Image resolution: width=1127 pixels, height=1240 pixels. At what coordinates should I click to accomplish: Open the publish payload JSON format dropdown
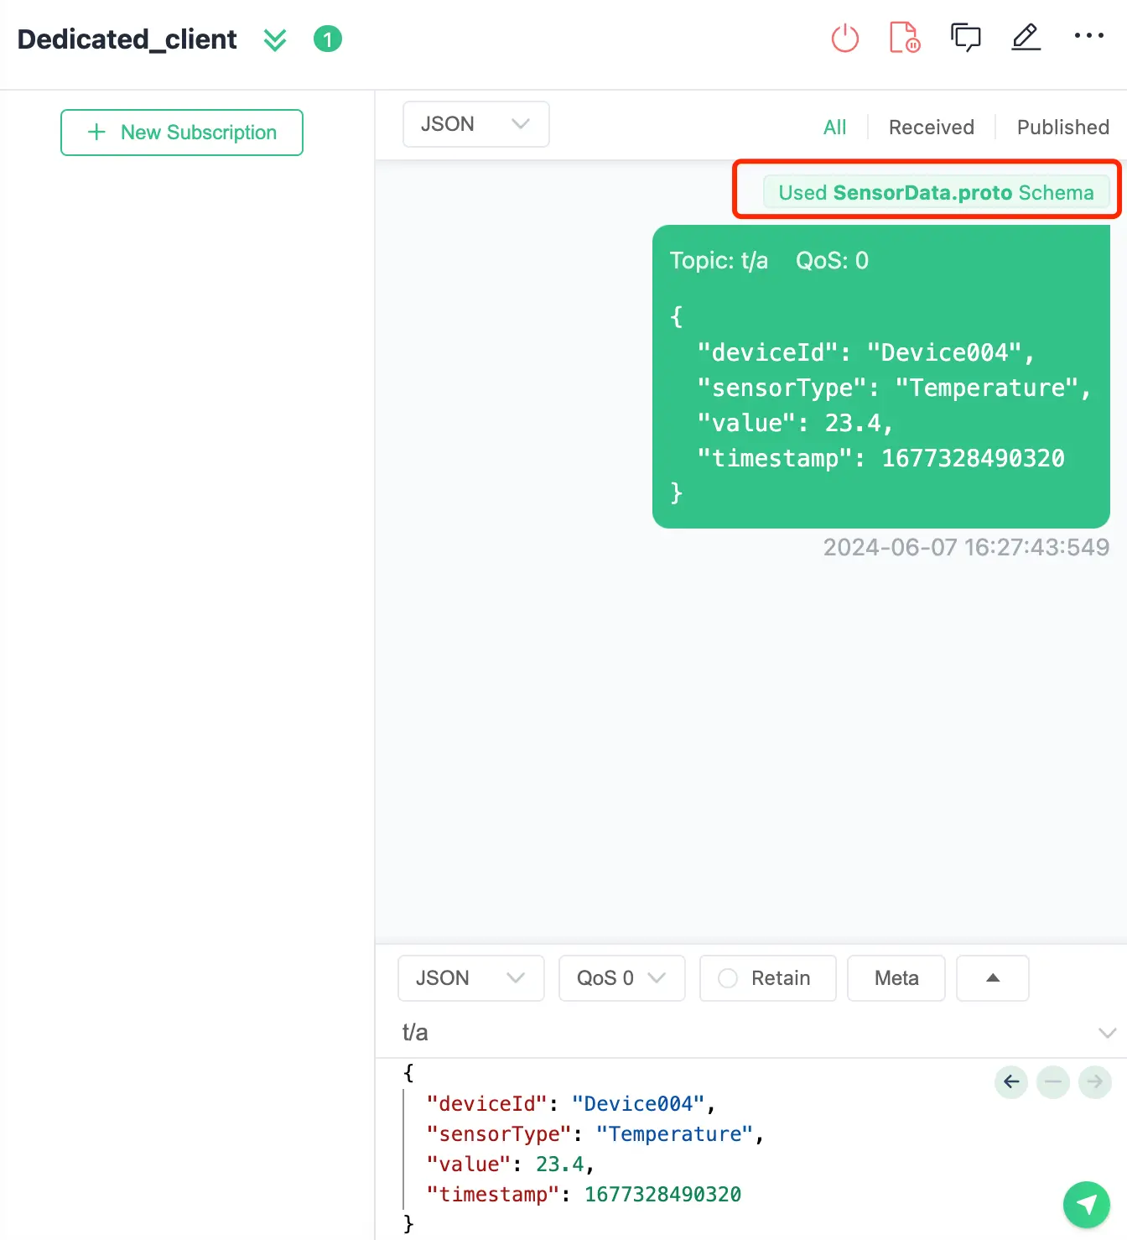(x=470, y=978)
